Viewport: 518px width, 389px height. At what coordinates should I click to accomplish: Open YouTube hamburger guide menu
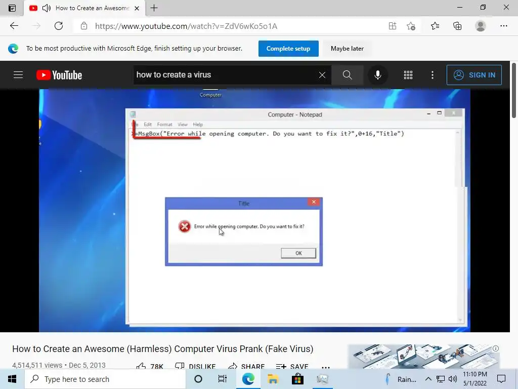coord(18,75)
